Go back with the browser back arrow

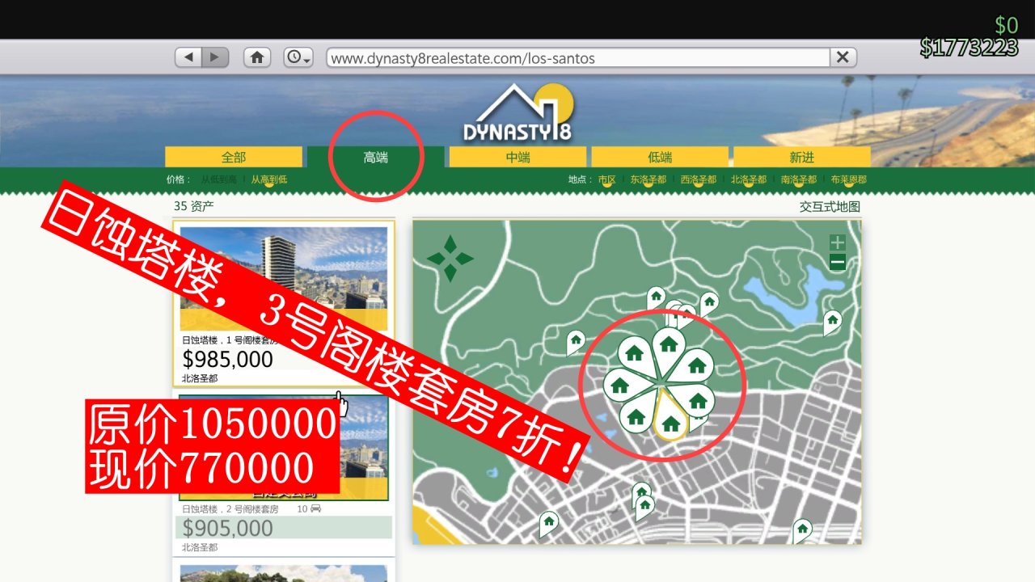[x=188, y=57]
